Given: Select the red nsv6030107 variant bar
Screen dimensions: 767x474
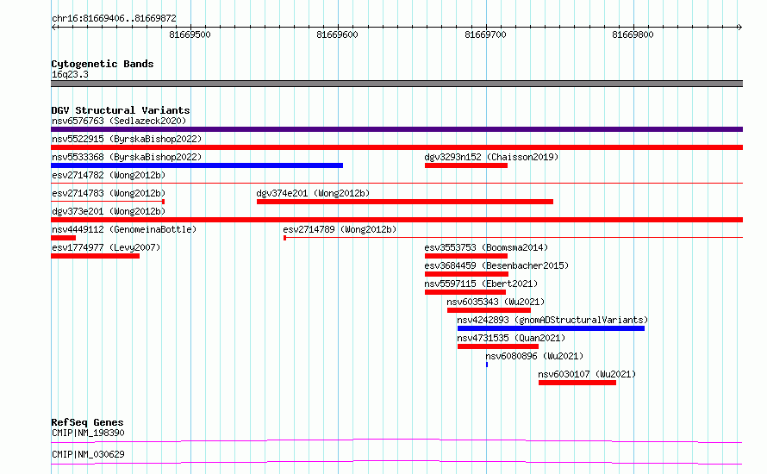Looking at the screenshot, I should coord(577,383).
